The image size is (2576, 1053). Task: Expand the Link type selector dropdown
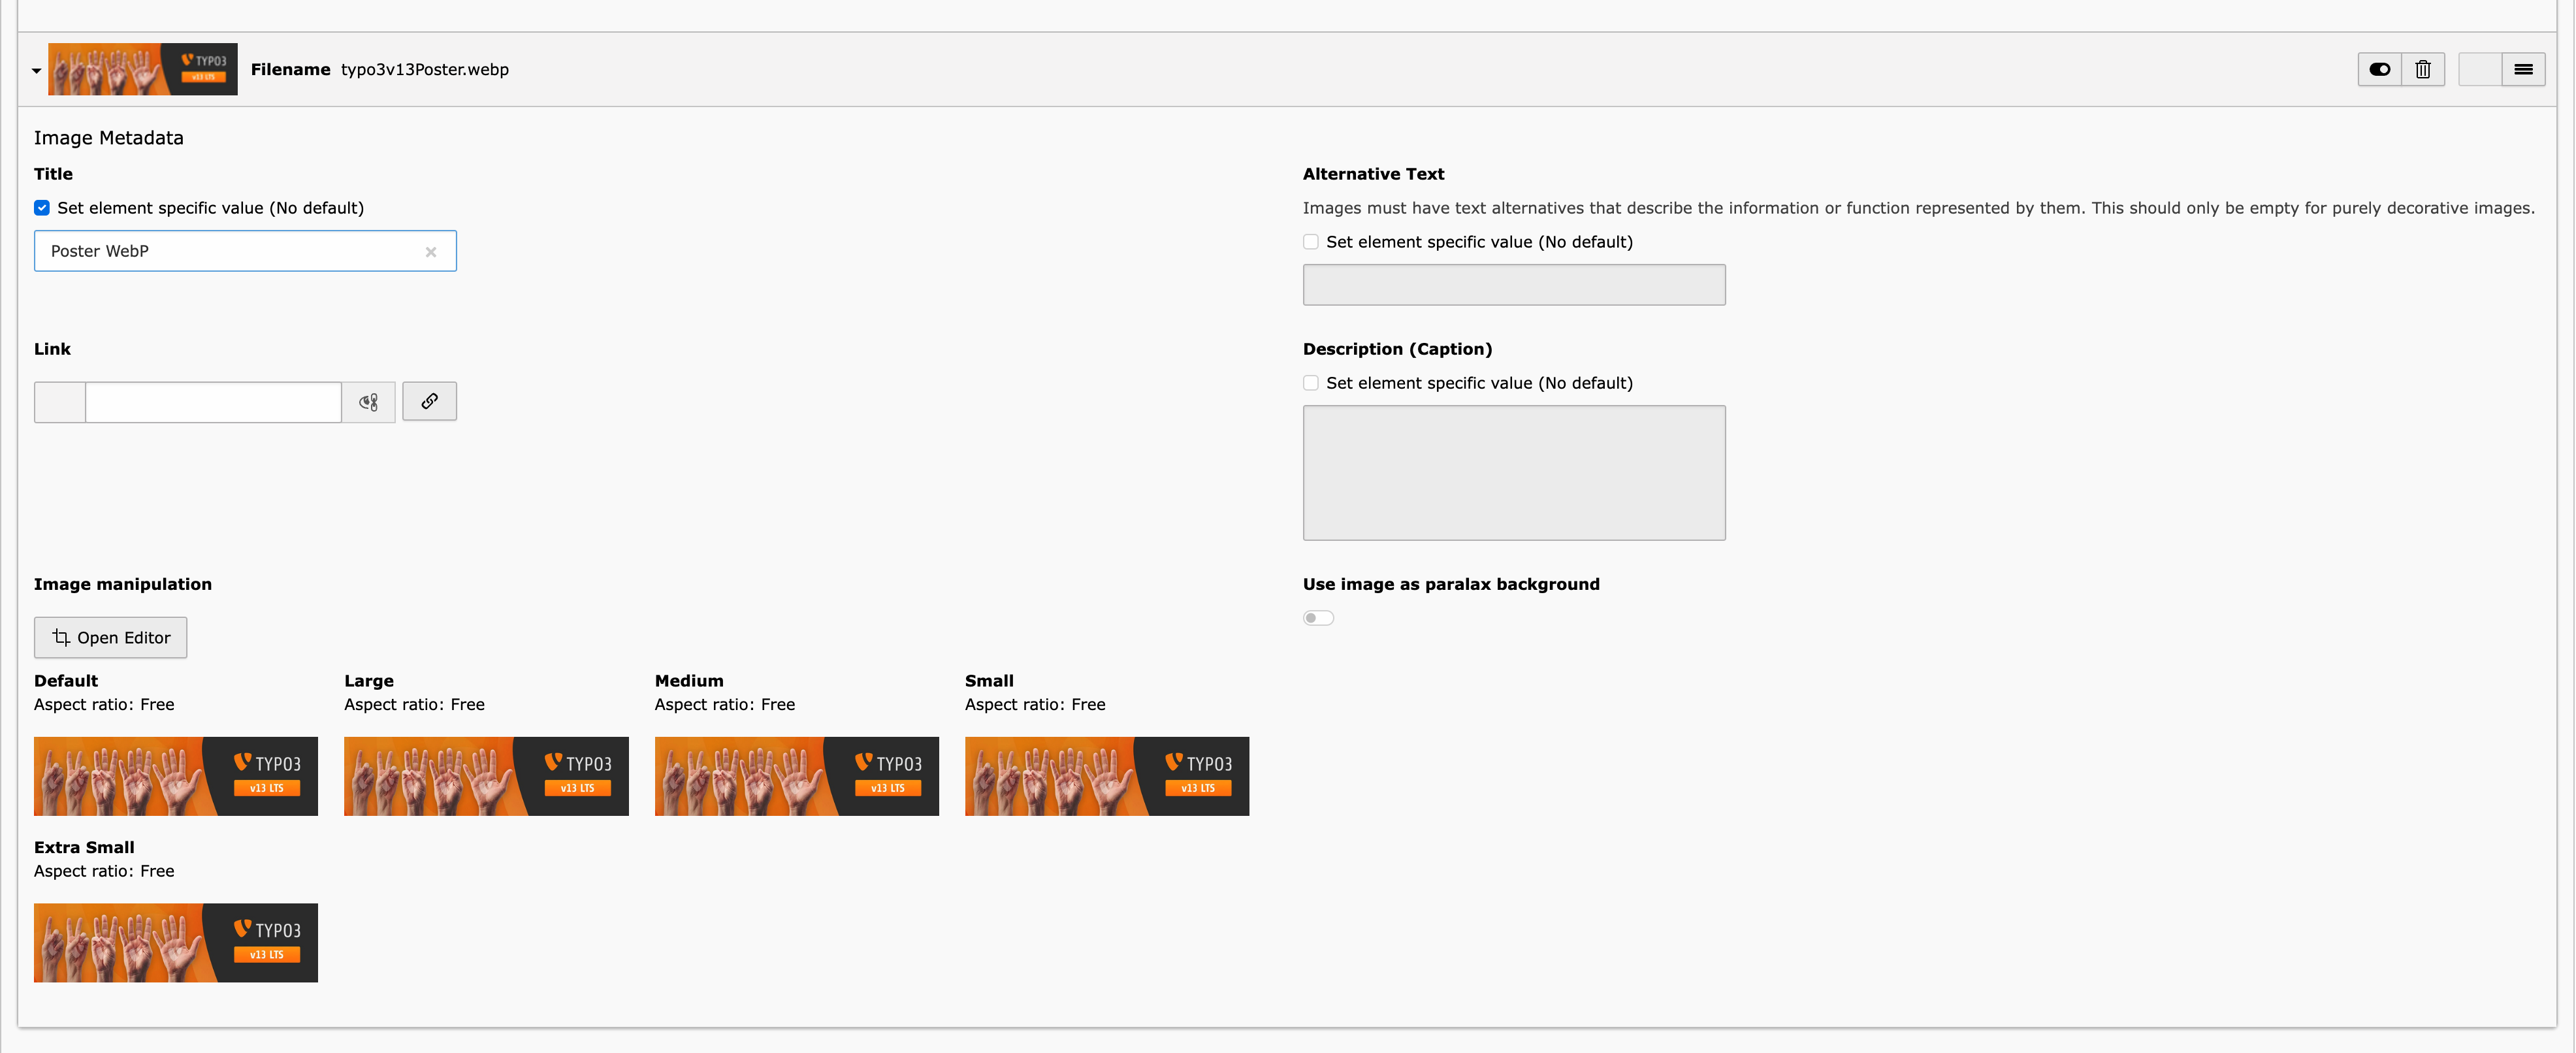[x=60, y=401]
